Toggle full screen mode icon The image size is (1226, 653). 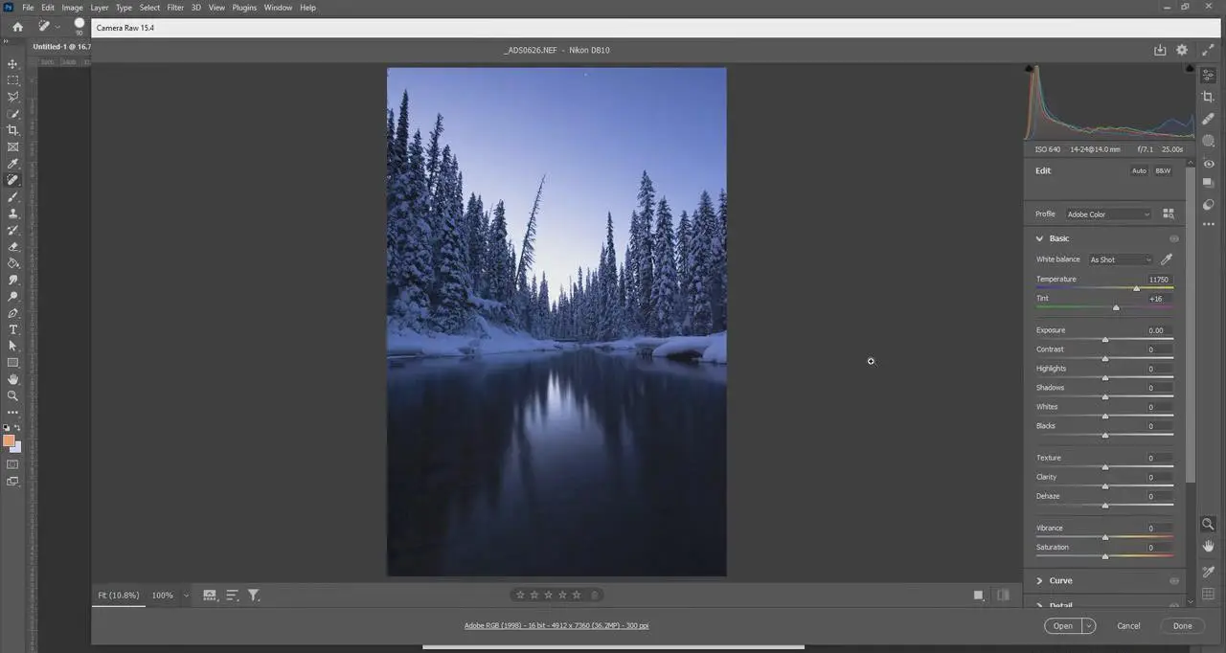coord(1208,50)
